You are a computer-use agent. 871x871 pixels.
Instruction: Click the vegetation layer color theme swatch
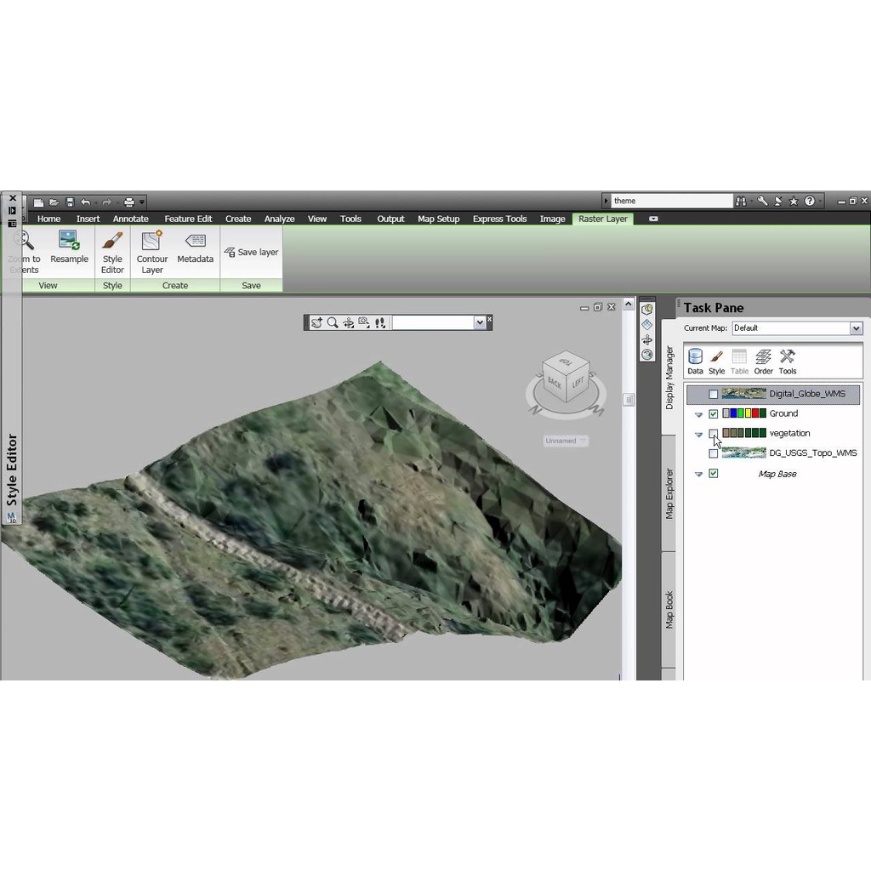coord(743,433)
